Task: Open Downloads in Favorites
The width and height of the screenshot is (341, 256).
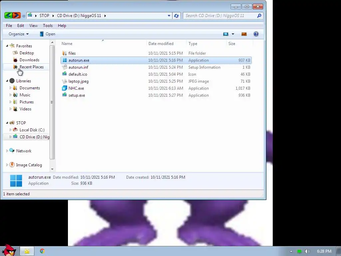Action: 29,60
